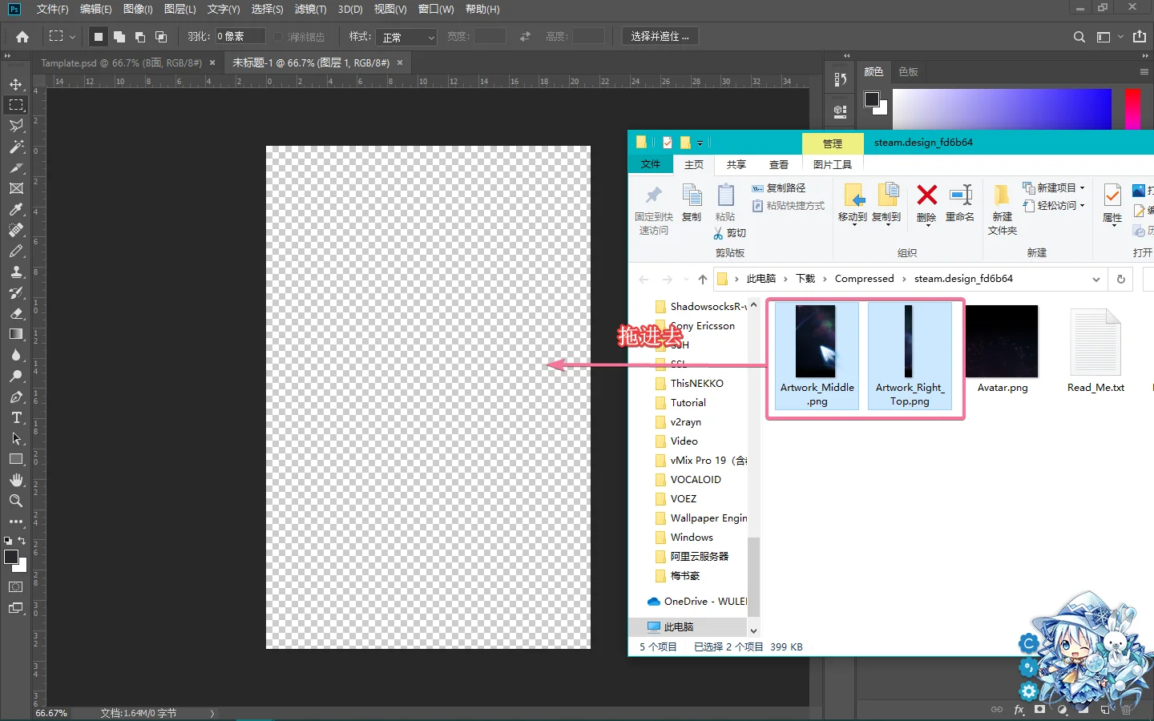This screenshot has height=721, width=1154.
Task: Select the Rectangular Marquee tool
Action: pyautogui.click(x=16, y=105)
